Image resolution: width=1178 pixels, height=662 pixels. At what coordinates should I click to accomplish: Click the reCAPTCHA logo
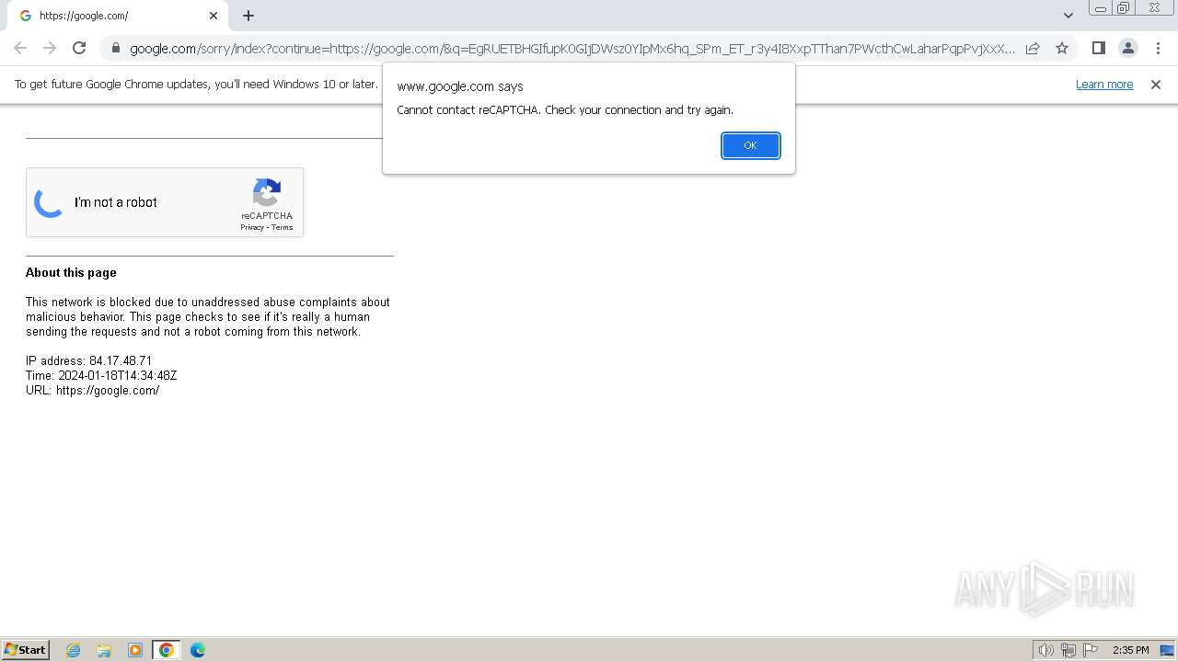coord(267,193)
